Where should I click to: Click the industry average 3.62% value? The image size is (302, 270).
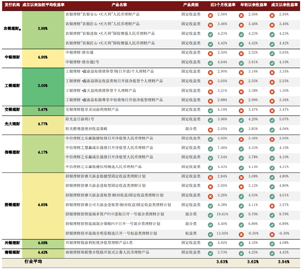[x=253, y=262]
